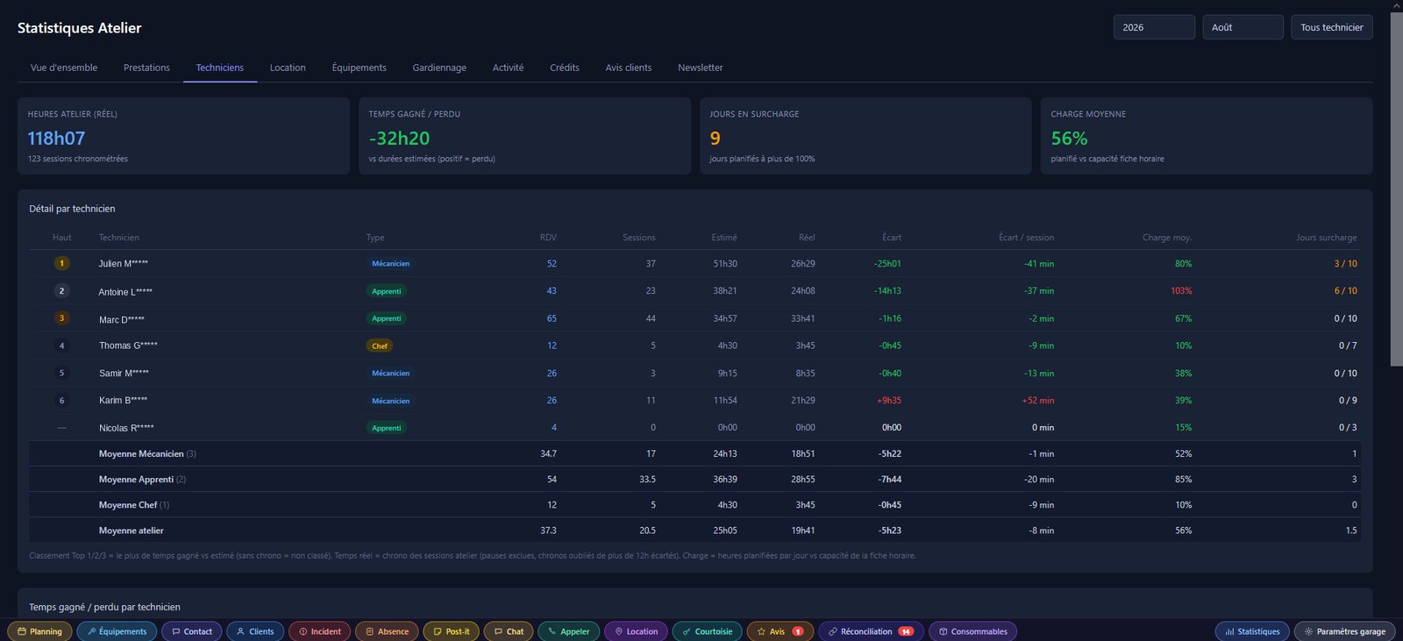Expand the 2026 year dropdown
Viewport: 1403px width, 641px height.
coord(1154,27)
